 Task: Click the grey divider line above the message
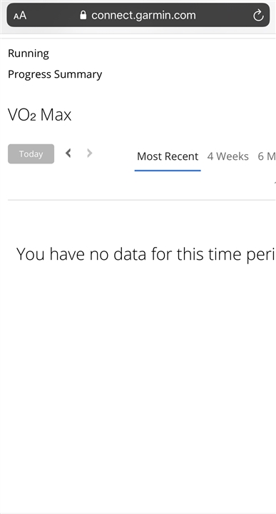[142, 200]
